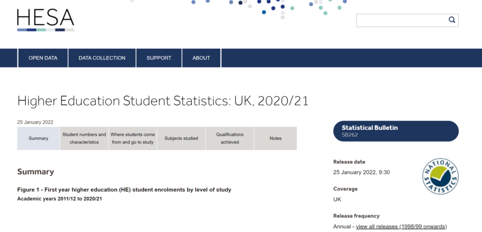Open the Qualifications achieved tab
482x232 pixels.
point(230,138)
